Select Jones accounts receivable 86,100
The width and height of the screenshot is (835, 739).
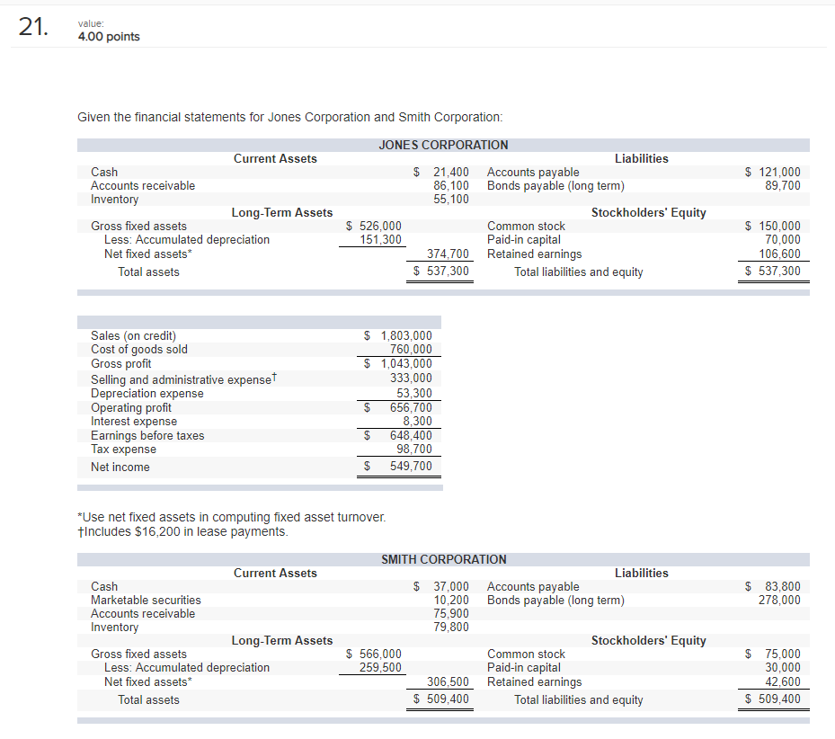451,185
